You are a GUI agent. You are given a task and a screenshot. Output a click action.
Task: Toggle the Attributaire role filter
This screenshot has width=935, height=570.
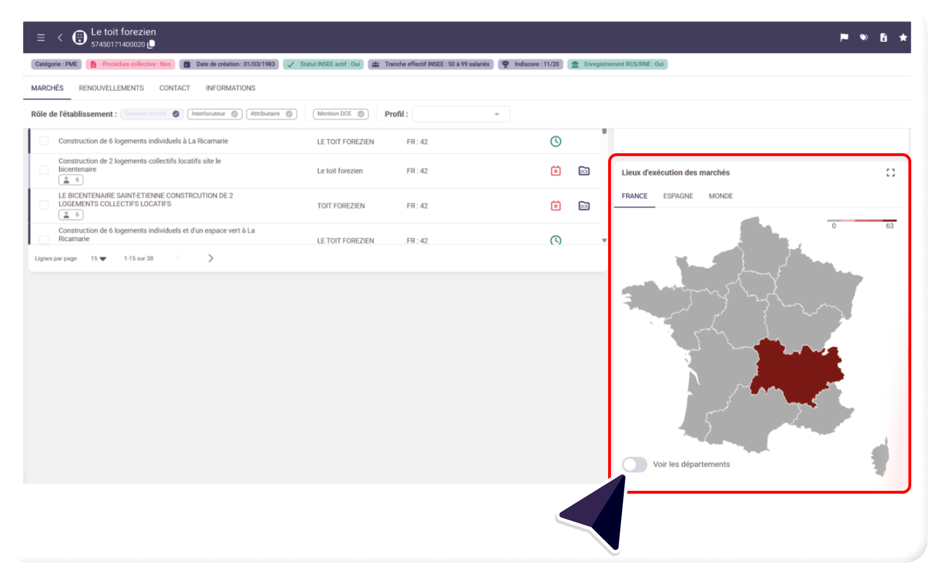point(271,114)
